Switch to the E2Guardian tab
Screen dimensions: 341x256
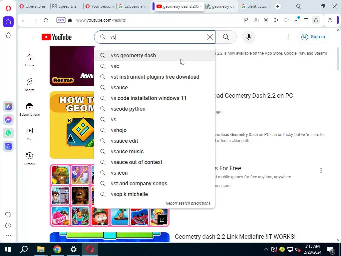point(133,6)
